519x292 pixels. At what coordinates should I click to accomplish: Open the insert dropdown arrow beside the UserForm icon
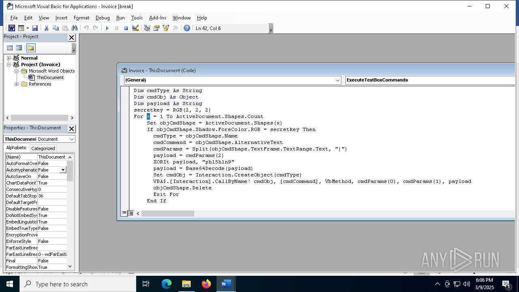[x=28, y=28]
